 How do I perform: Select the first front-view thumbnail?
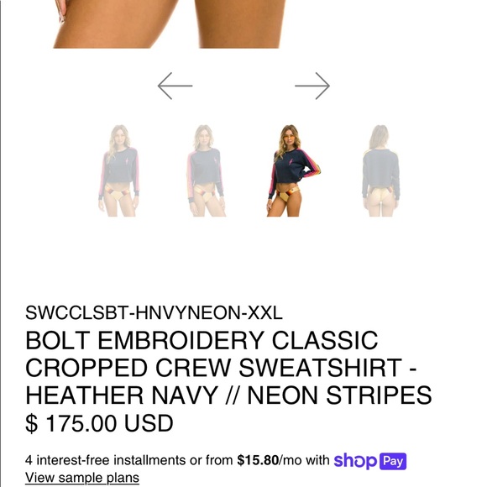pyautogui.click(x=119, y=170)
